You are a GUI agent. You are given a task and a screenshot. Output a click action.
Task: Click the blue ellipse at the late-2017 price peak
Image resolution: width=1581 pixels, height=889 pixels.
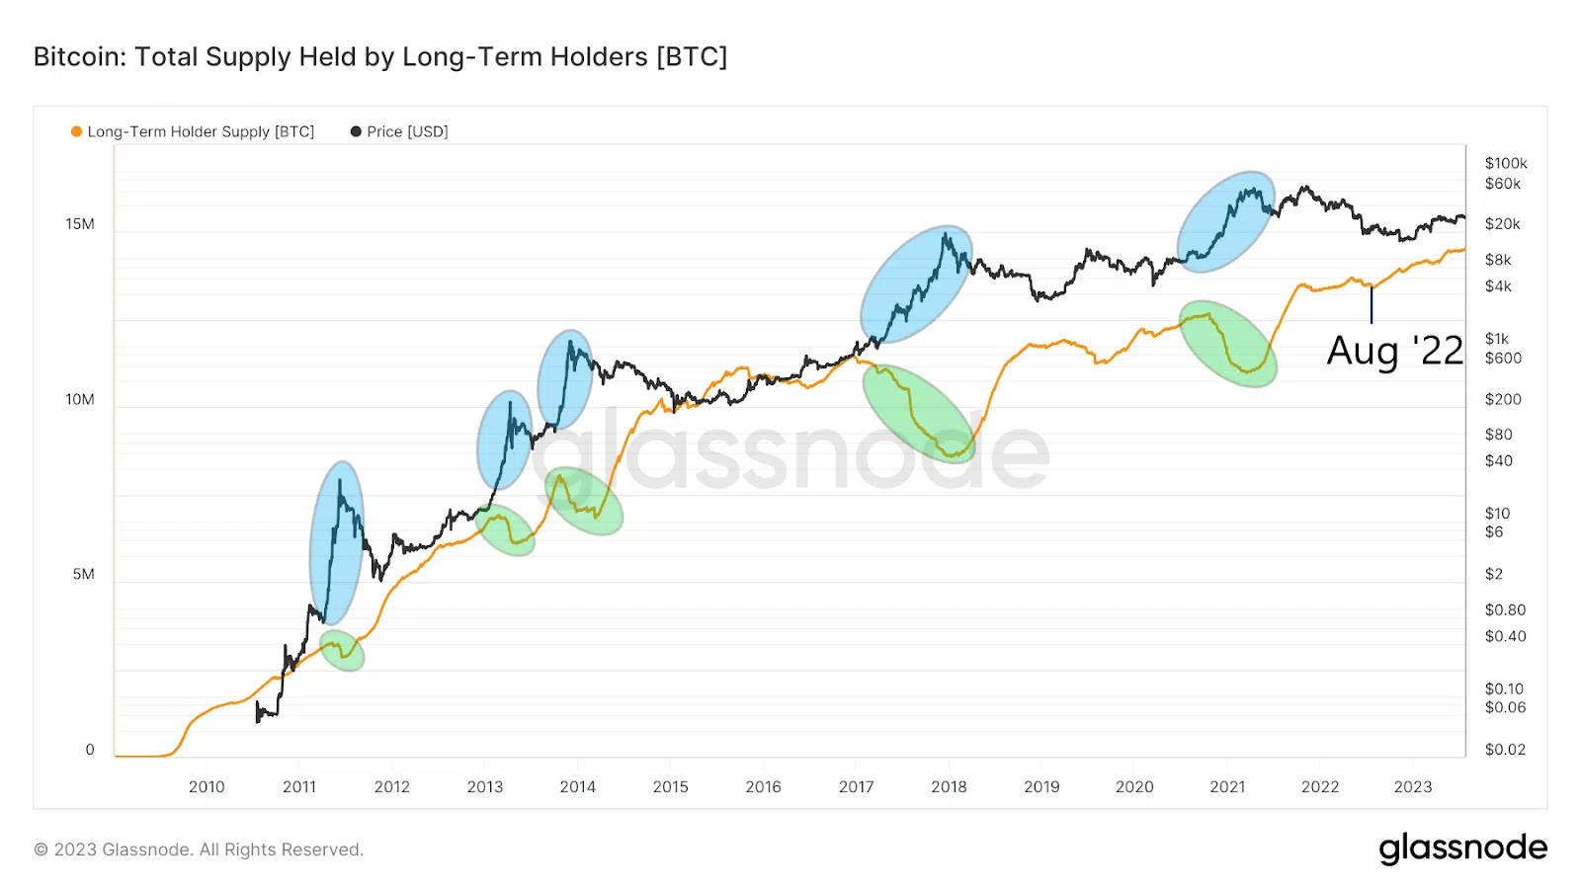point(916,284)
